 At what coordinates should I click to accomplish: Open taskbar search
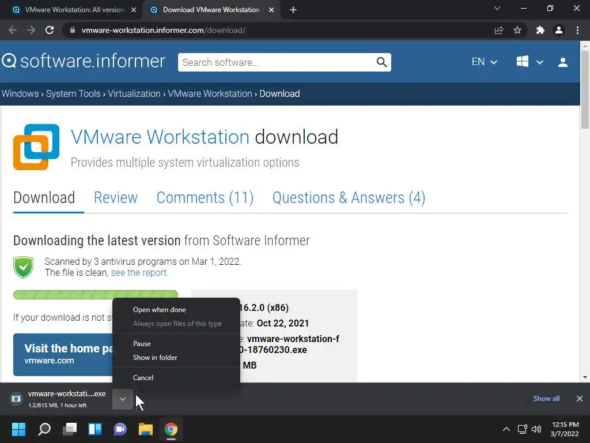click(x=44, y=429)
